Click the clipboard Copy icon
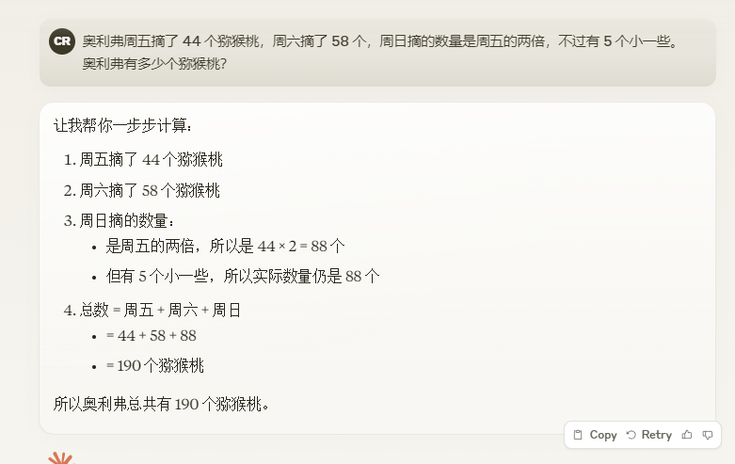The height and width of the screenshot is (464, 735). 578,435
